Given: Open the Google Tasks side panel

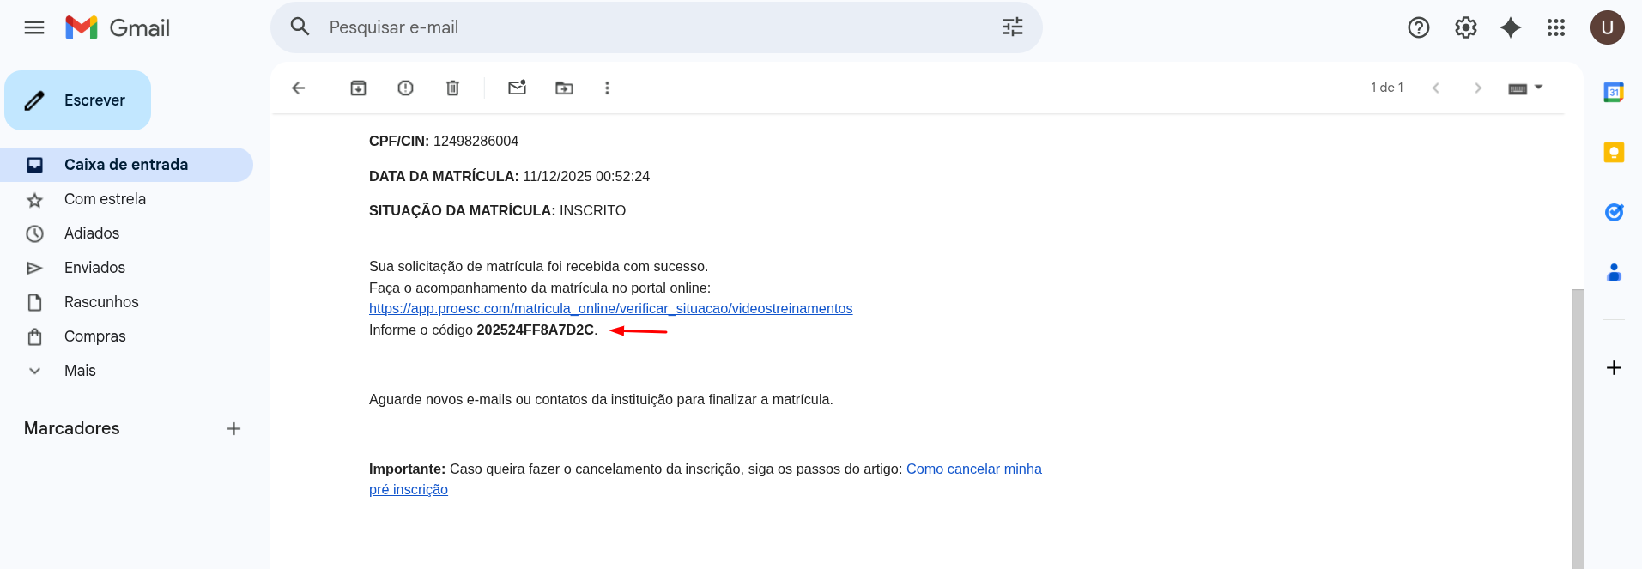Looking at the screenshot, I should tap(1614, 212).
